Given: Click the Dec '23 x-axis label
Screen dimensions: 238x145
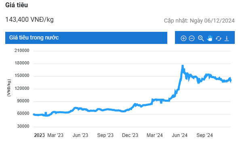Looking at the screenshot, I should tap(130, 135).
